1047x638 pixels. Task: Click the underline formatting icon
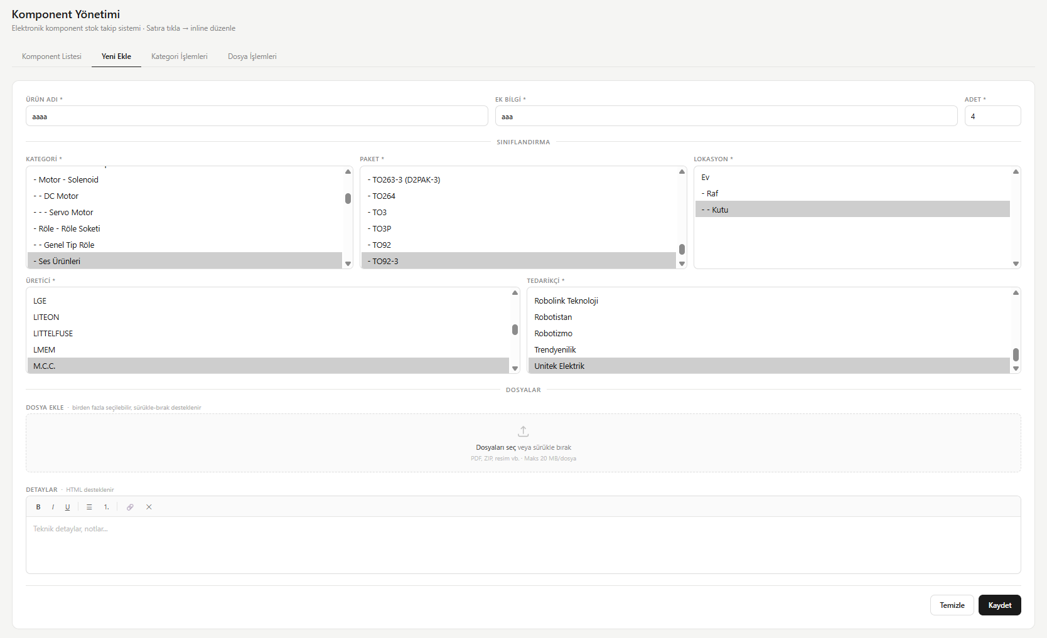point(67,507)
